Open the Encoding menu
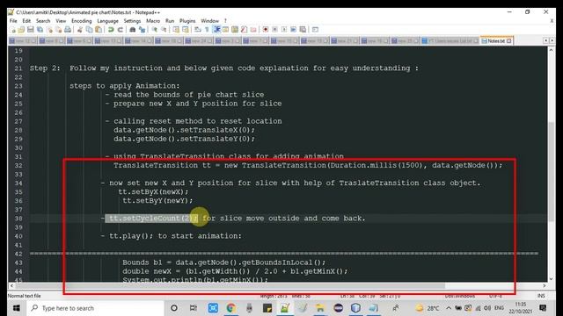 (82, 21)
